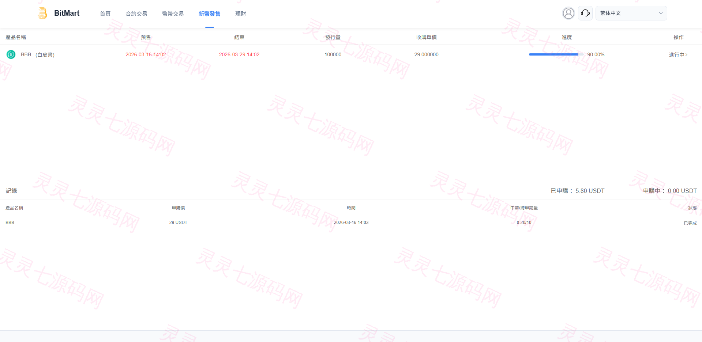The image size is (702, 342).
Task: Click the 操作 column header
Action: 679,37
